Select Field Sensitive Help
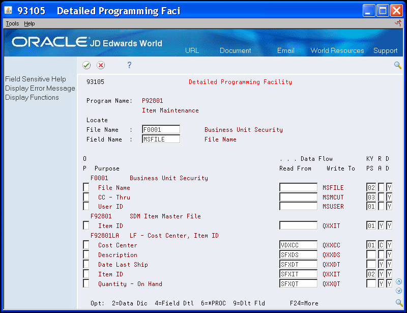Screen dimensions: 407x313 point(36,79)
